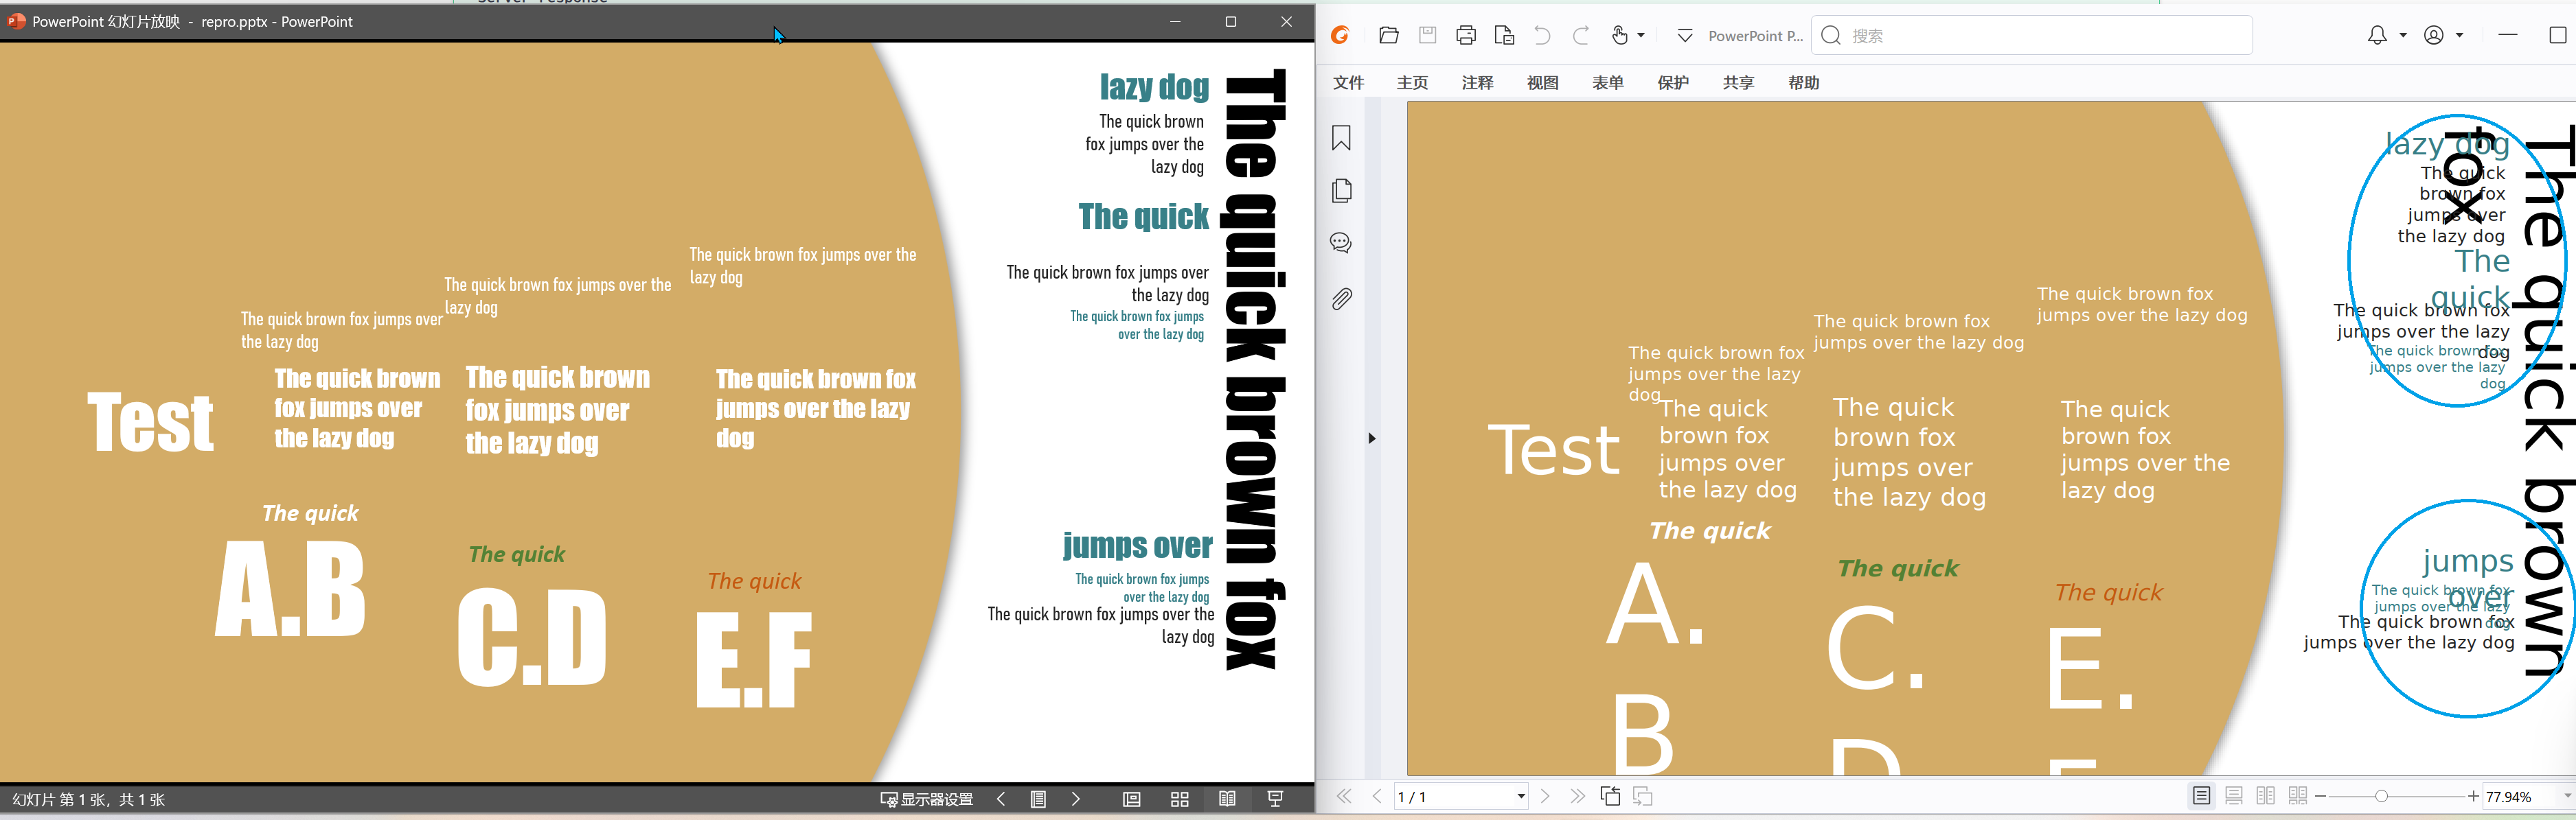
Task: Click the 搜索 search input field
Action: (2040, 36)
